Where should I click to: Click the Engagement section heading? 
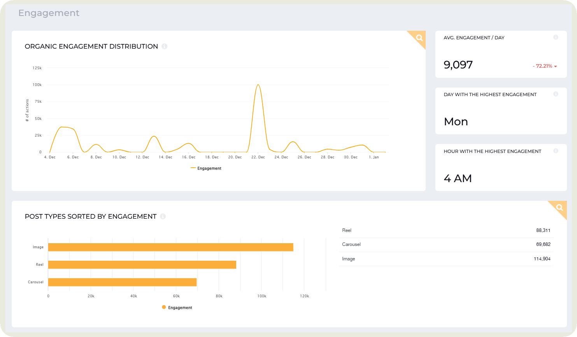[49, 13]
